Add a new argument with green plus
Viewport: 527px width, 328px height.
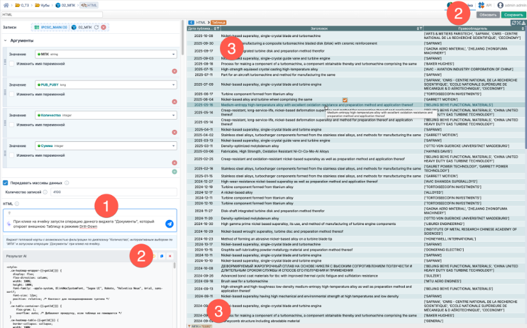(x=173, y=171)
